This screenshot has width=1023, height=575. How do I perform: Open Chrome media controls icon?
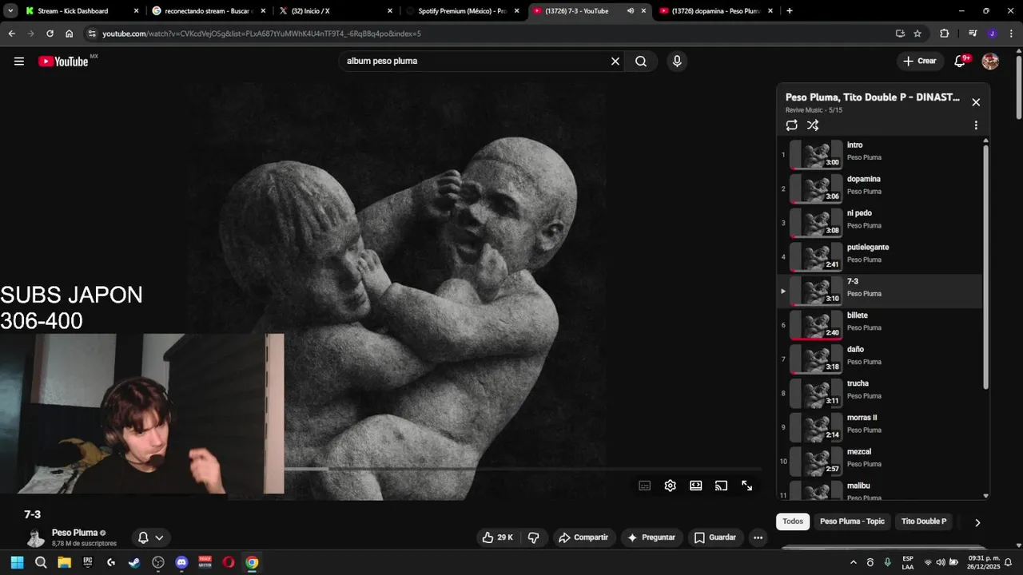[972, 34]
